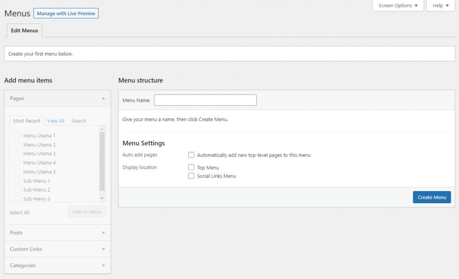Open the Help dropdown
The image size is (459, 279).
click(x=440, y=5)
